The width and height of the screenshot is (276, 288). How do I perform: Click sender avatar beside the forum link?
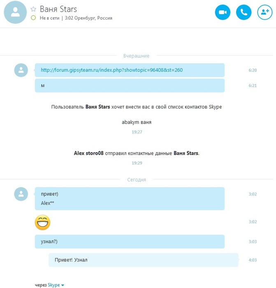tap(21, 70)
